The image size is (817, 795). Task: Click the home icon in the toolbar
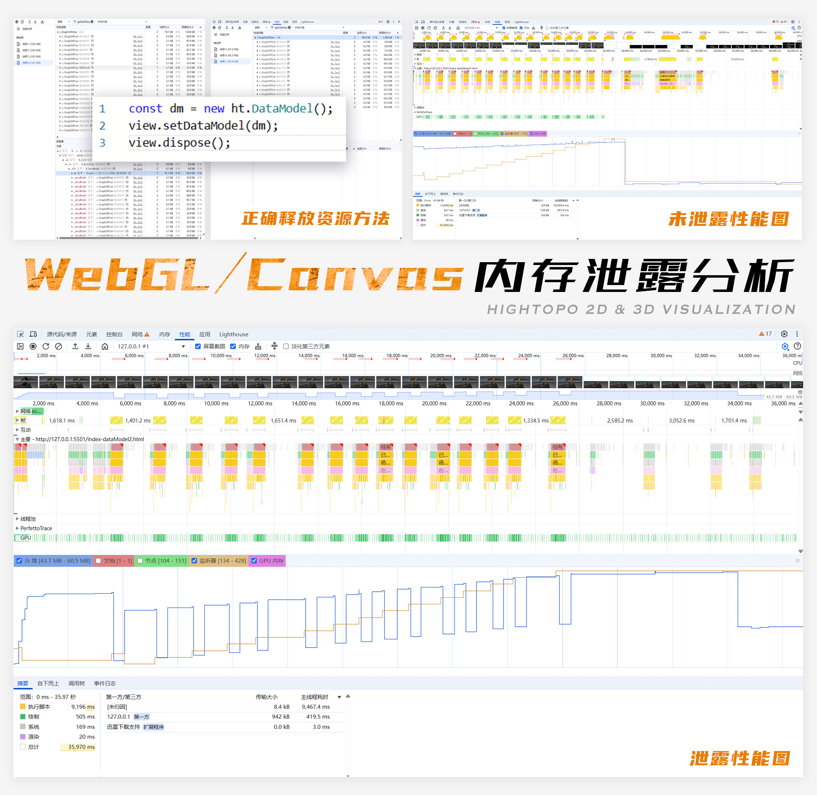[x=105, y=346]
